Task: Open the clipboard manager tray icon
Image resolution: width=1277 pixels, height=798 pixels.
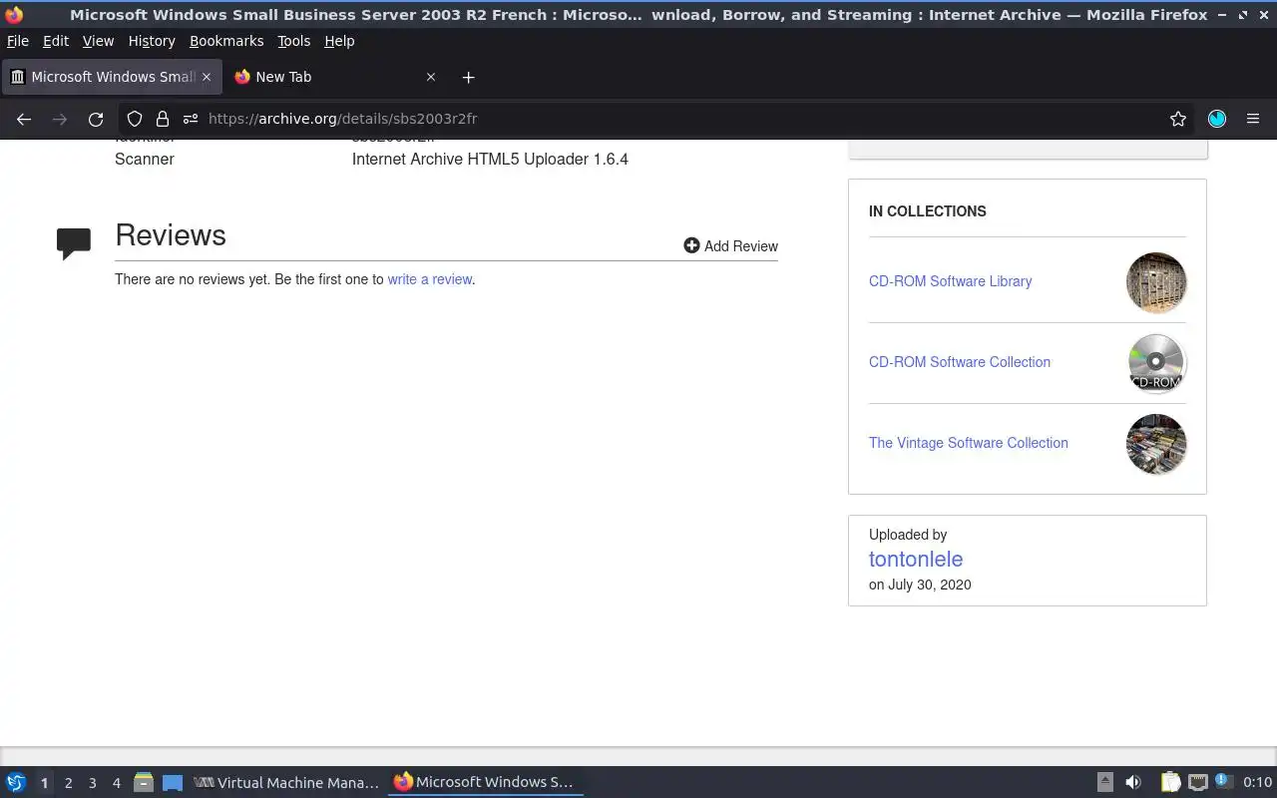Action: 1170,782
